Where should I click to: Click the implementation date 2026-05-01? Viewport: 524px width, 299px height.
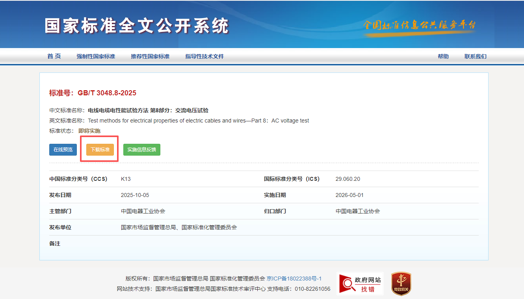click(349, 195)
